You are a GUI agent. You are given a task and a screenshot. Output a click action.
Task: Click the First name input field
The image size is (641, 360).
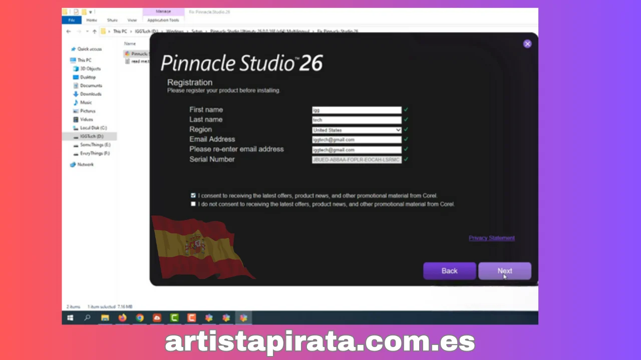pyautogui.click(x=357, y=110)
